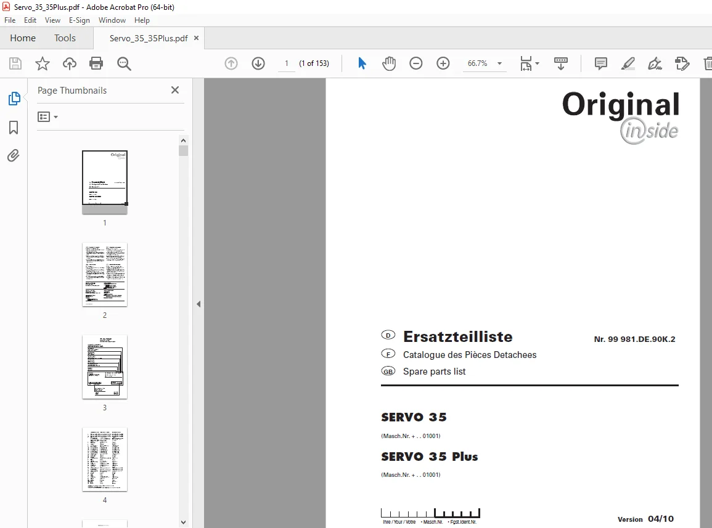Click the page number input field

tap(287, 63)
